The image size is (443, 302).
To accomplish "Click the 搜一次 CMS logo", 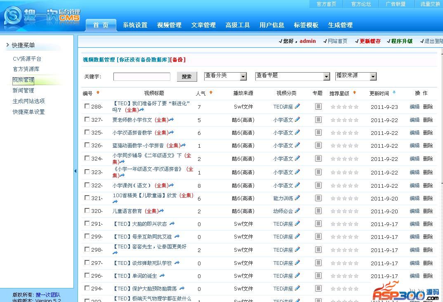I will pyautogui.click(x=42, y=17).
